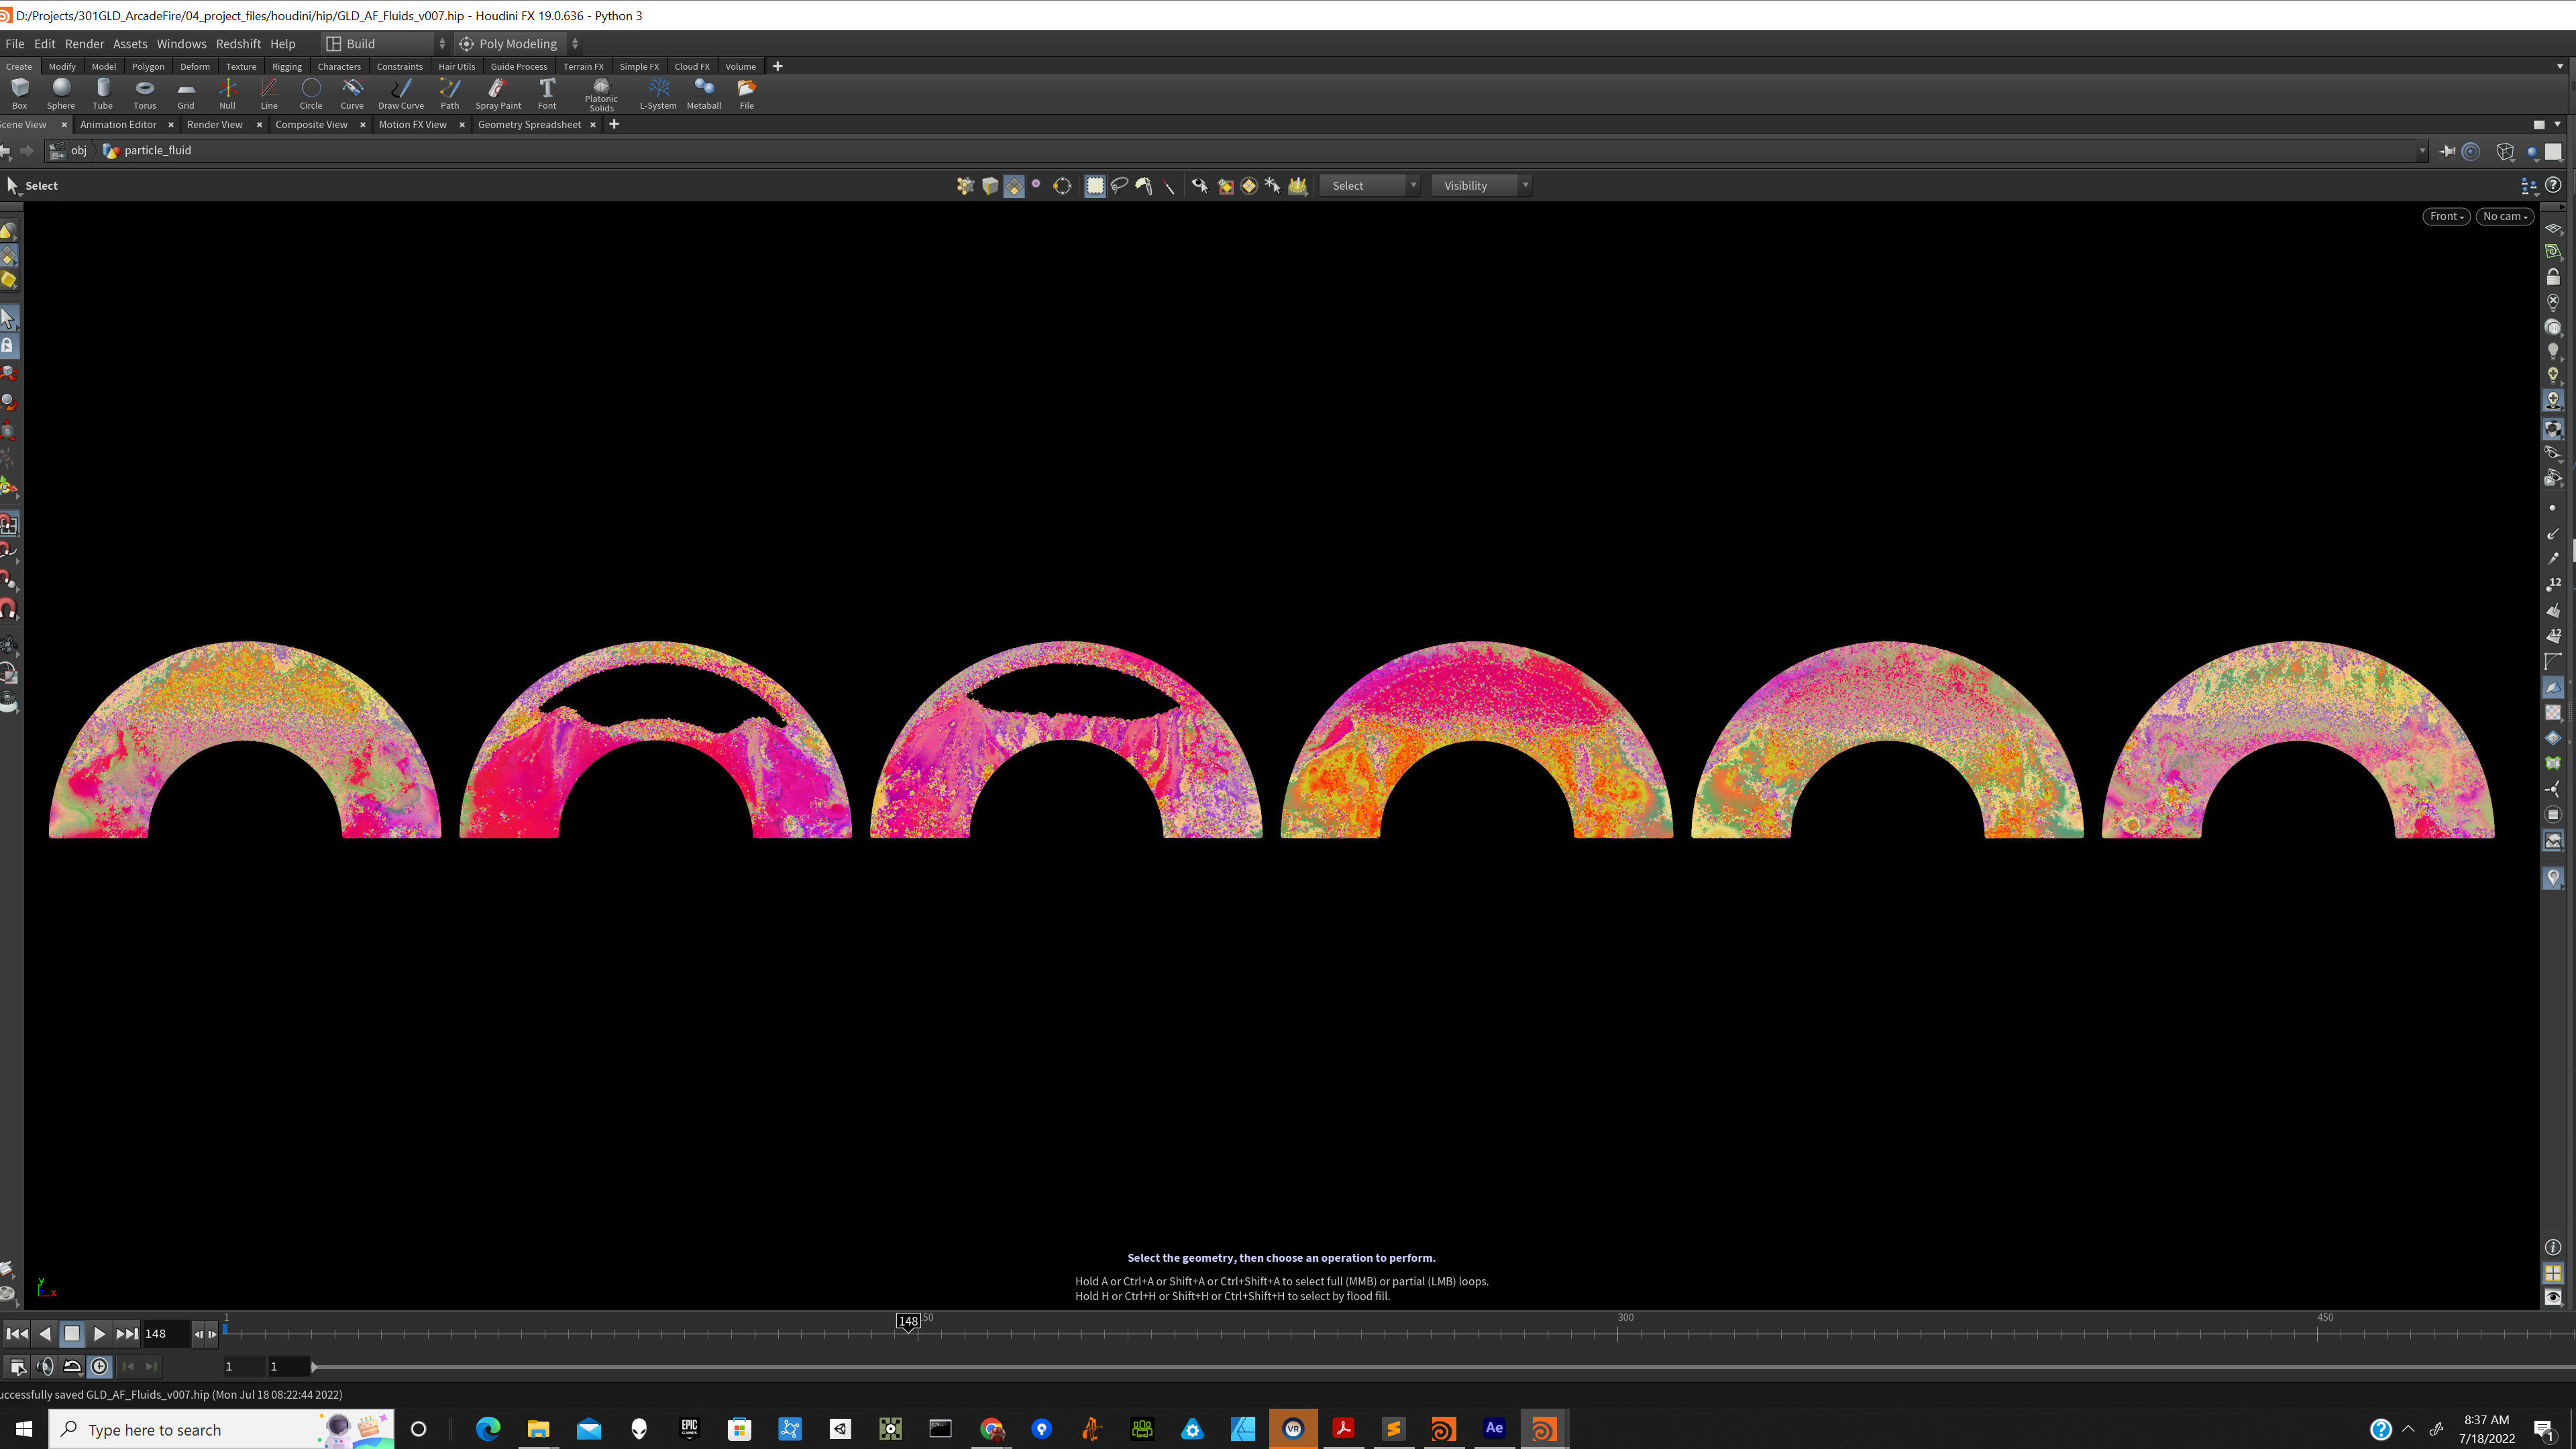
Task: Click the L-System shelf tool
Action: tap(658, 93)
